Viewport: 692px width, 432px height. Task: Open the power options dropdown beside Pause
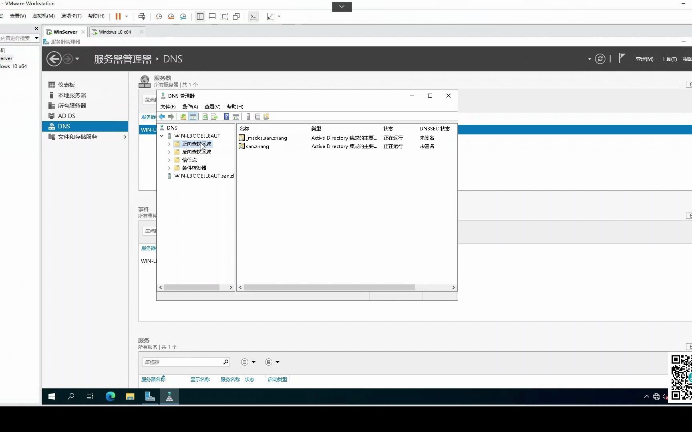click(x=127, y=16)
